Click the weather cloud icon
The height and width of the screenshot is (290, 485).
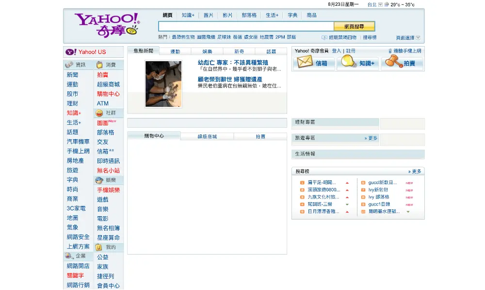point(387,4)
